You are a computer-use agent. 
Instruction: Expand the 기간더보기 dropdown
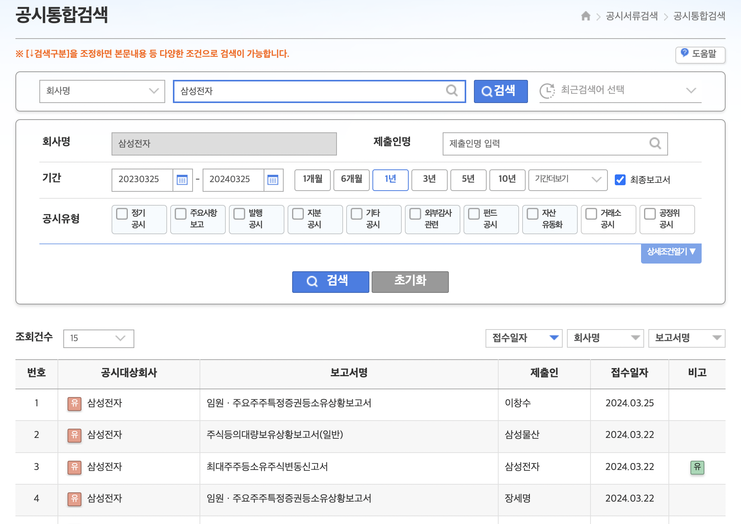point(567,180)
